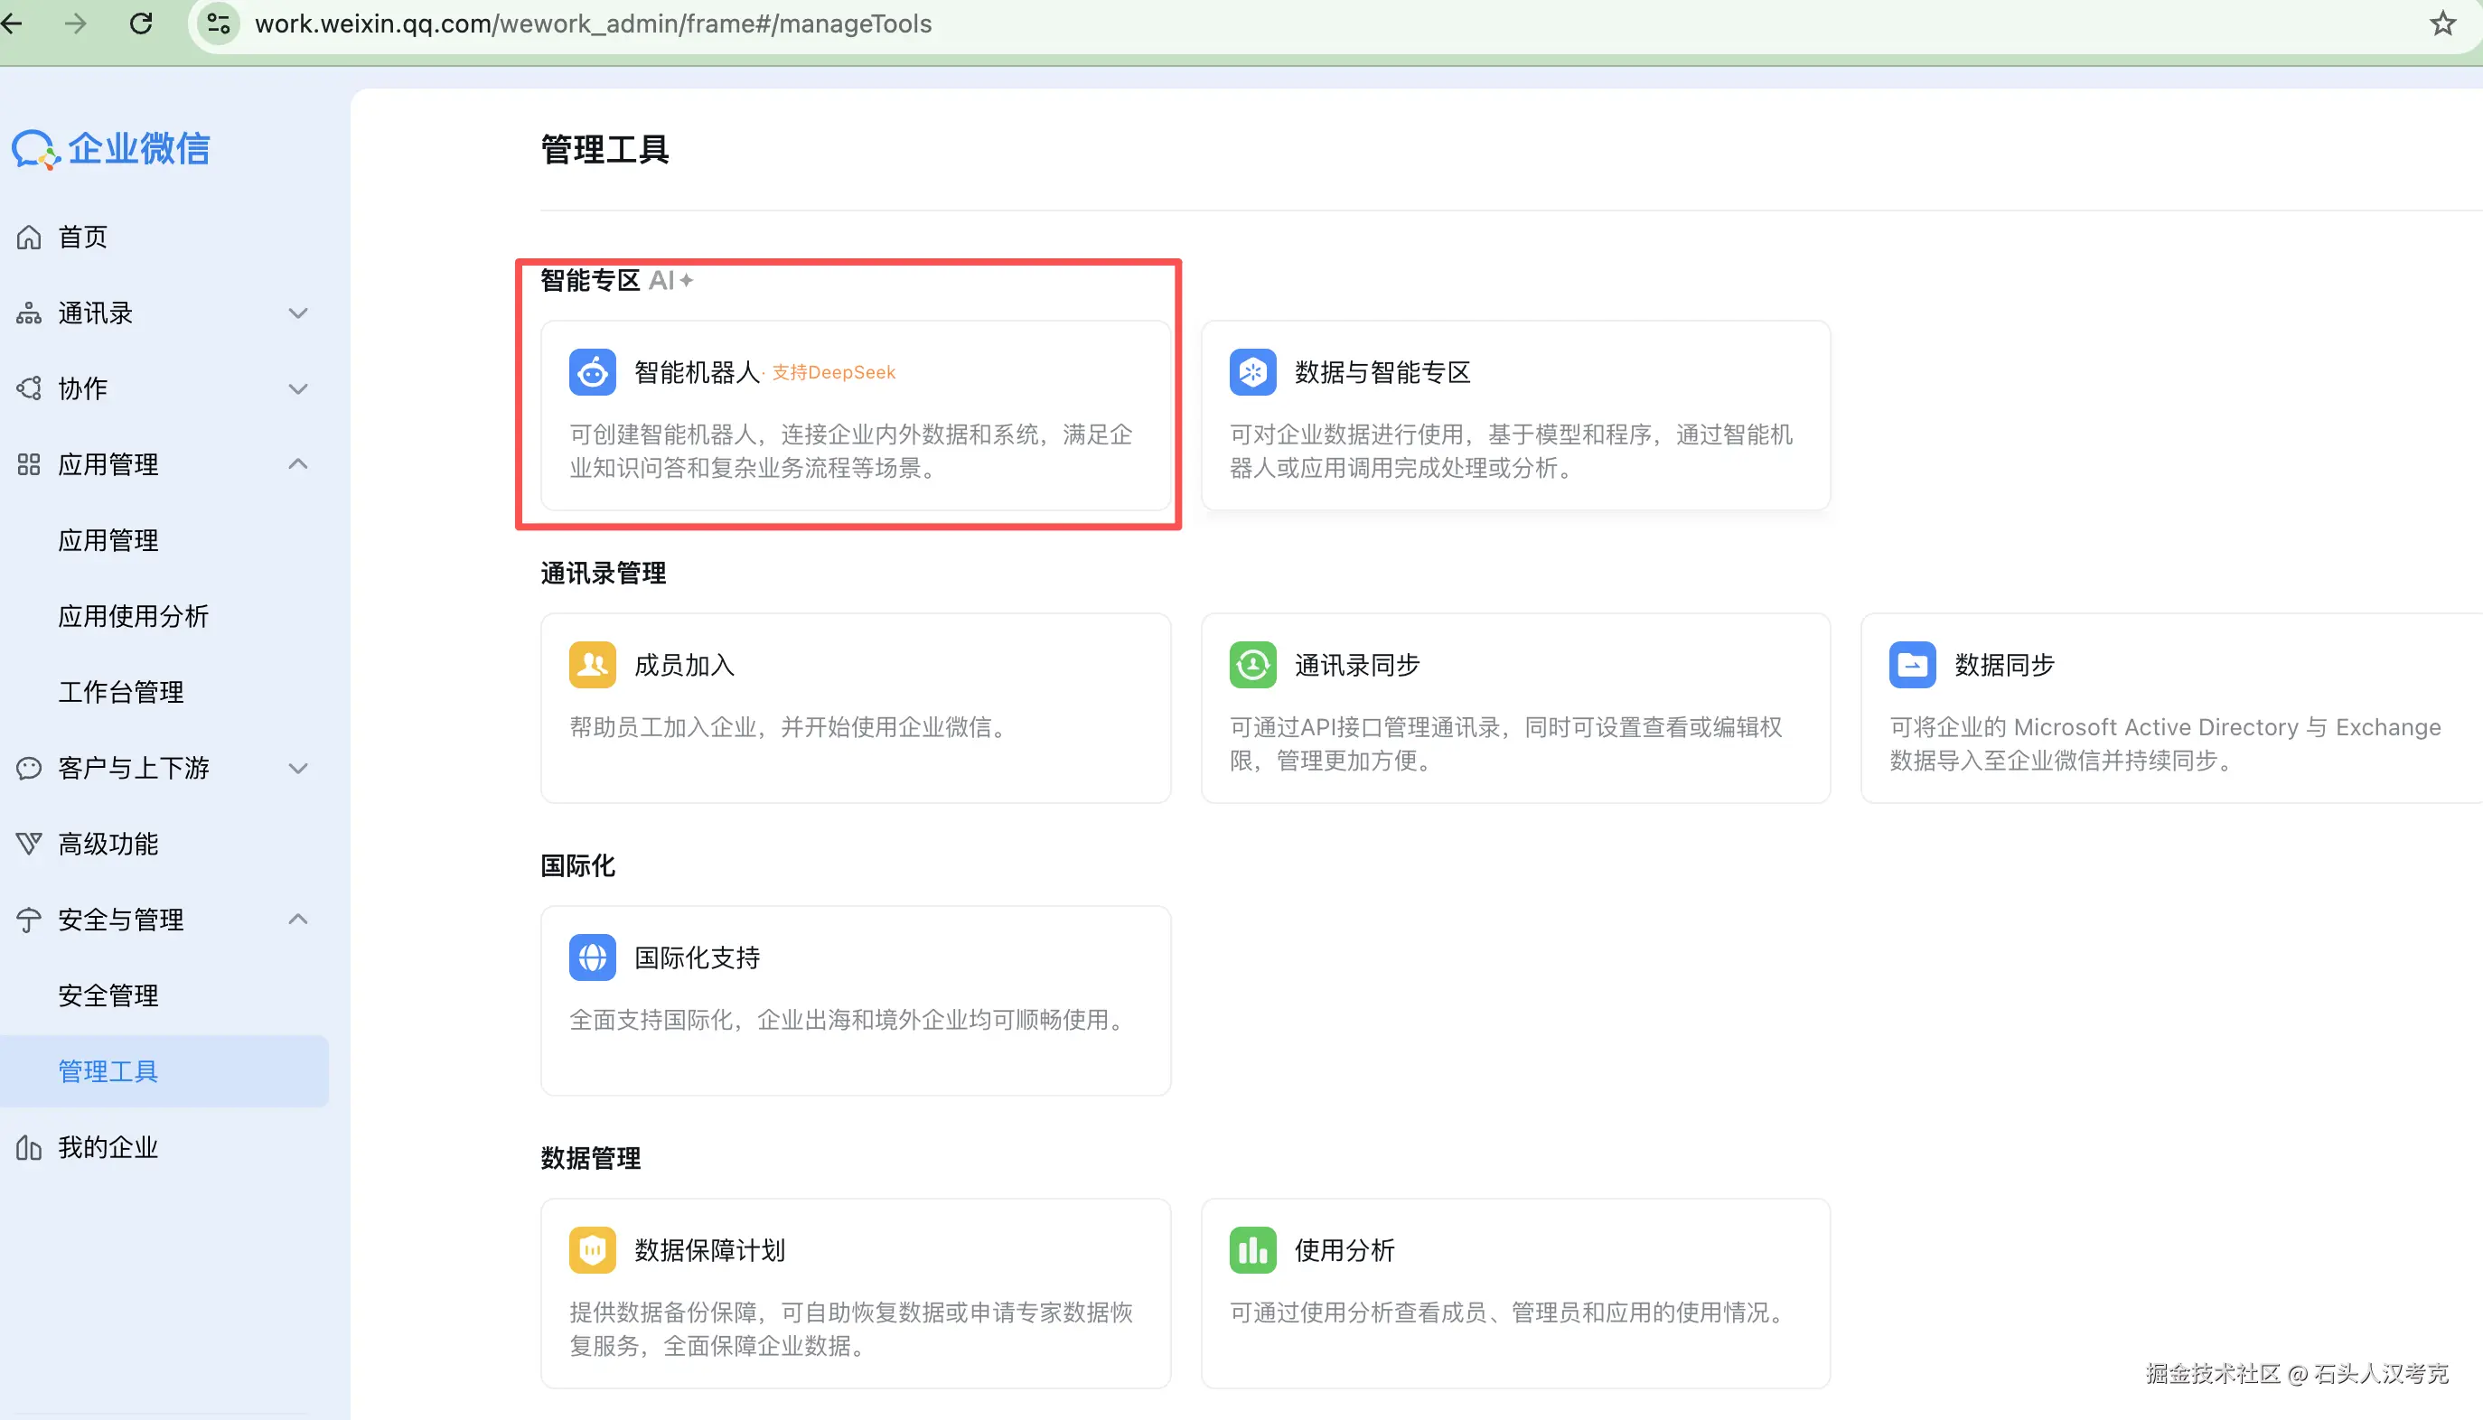Open 我的企业 in the sidebar
This screenshot has height=1420, width=2483.
click(108, 1148)
